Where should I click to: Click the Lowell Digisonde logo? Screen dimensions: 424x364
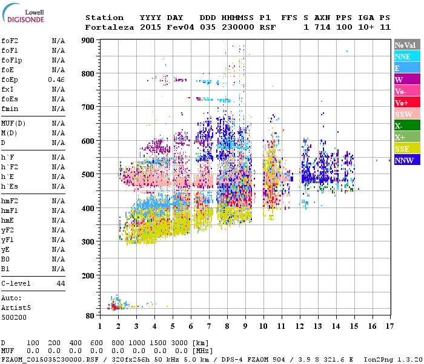tap(23, 13)
